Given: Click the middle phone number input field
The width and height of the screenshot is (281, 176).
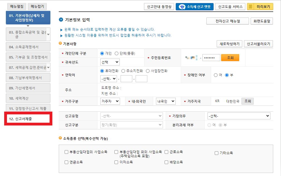Looking at the screenshot, I should tap(126, 79).
